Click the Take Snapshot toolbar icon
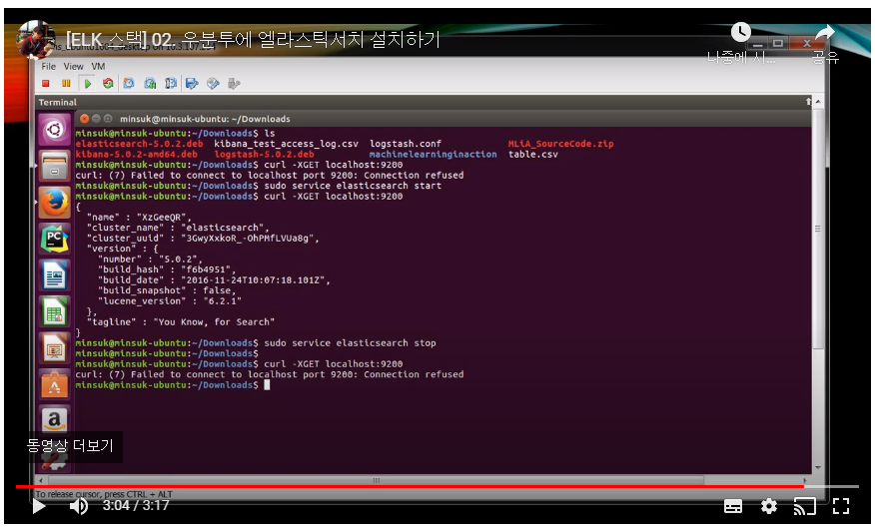 [129, 84]
